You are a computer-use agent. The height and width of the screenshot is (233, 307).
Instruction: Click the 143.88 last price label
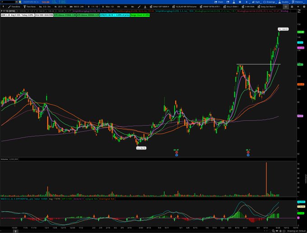46,2
